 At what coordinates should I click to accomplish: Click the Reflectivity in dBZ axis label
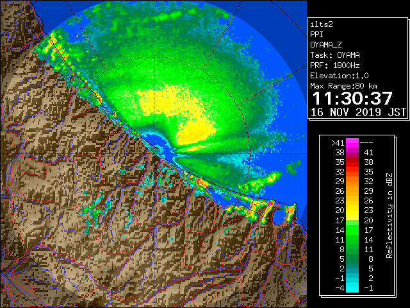[x=389, y=216]
